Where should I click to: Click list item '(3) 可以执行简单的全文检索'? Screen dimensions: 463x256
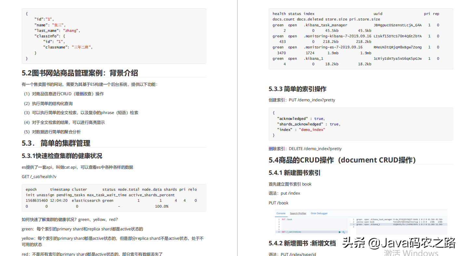[x=80, y=113]
